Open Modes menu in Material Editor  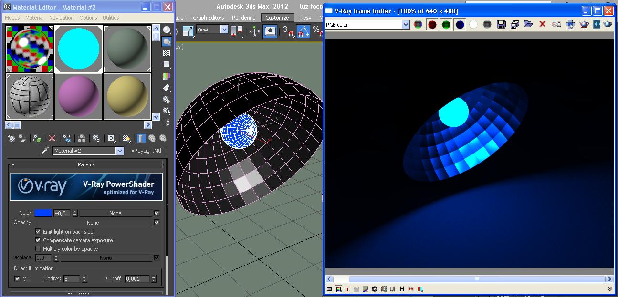[x=12, y=18]
